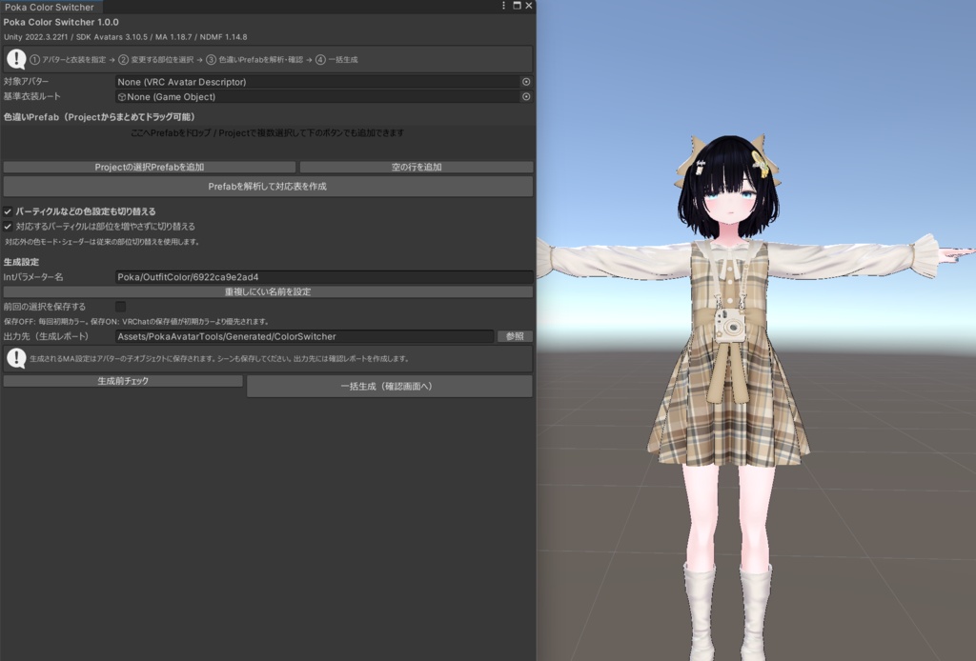Click 重複しにくい名前を設定 button
976x661 pixels.
tap(268, 291)
